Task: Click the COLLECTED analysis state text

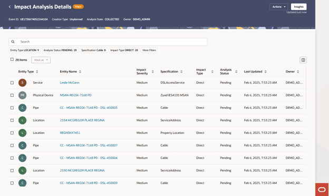Action: coord(112,19)
